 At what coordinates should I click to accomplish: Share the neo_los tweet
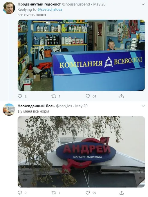pos(122,193)
